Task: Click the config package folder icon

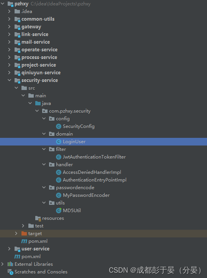Action: coord(52,118)
